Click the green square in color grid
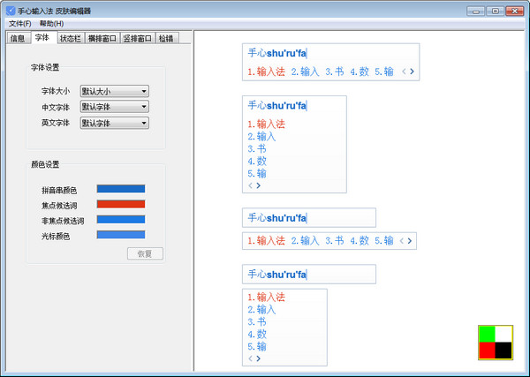 coord(487,334)
